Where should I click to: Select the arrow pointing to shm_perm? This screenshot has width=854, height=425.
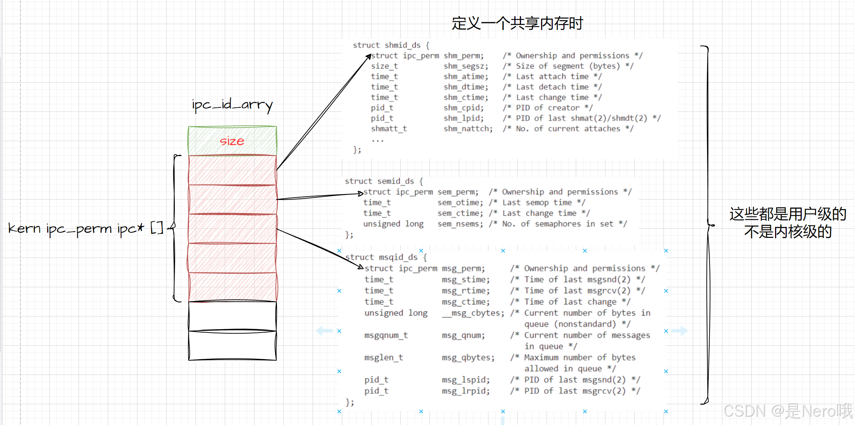coord(324,112)
